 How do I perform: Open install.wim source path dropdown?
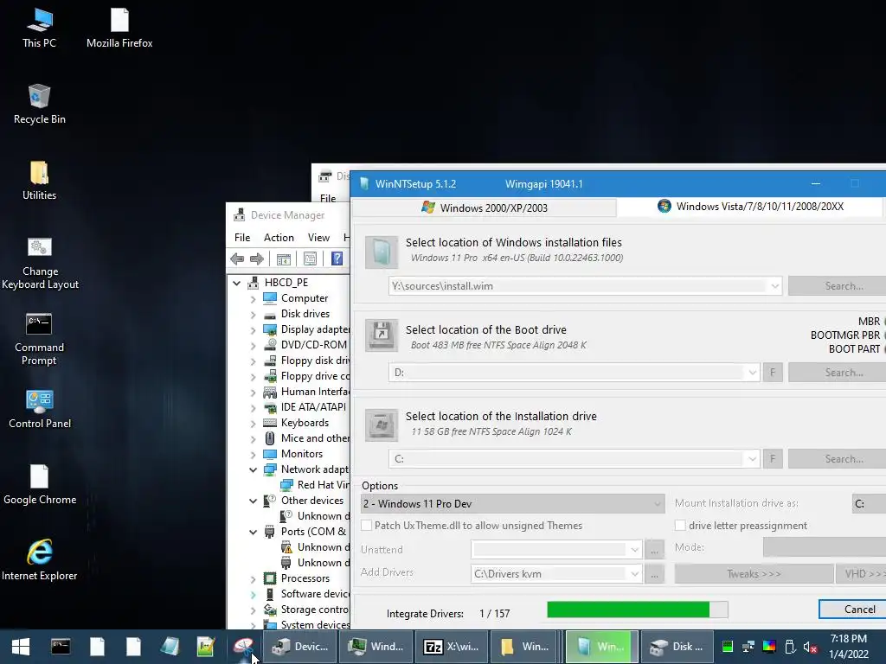point(774,286)
